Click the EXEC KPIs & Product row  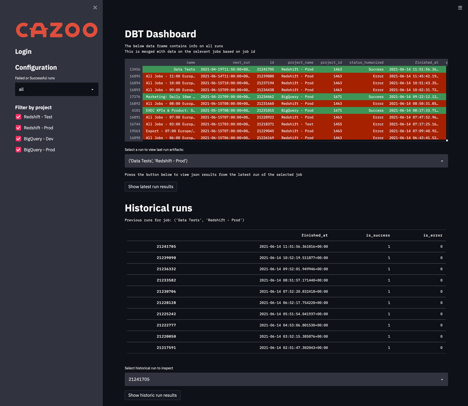(170, 110)
